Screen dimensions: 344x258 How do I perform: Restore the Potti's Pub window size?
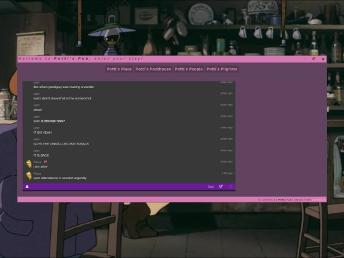[x=313, y=59]
